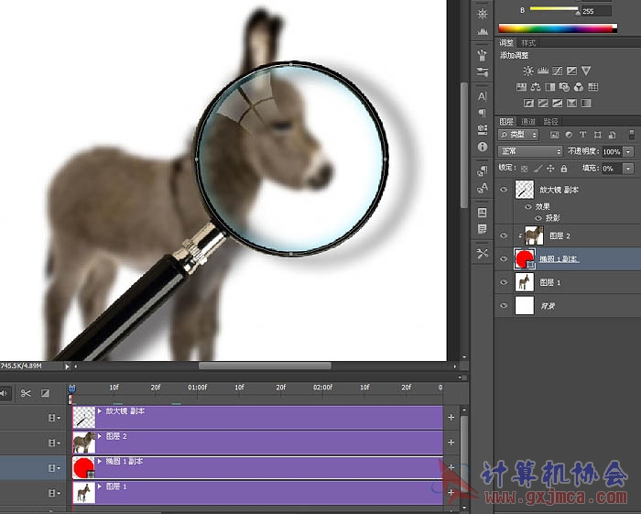Open the Character panel icon in dock

483,96
